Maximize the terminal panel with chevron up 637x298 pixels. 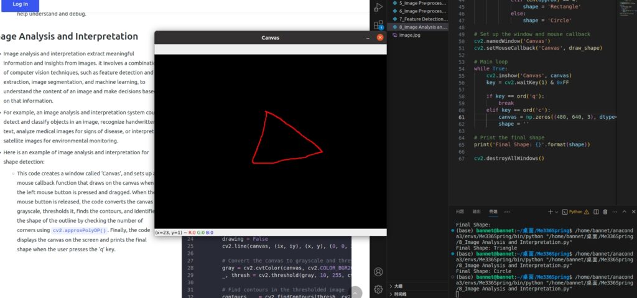click(623, 212)
